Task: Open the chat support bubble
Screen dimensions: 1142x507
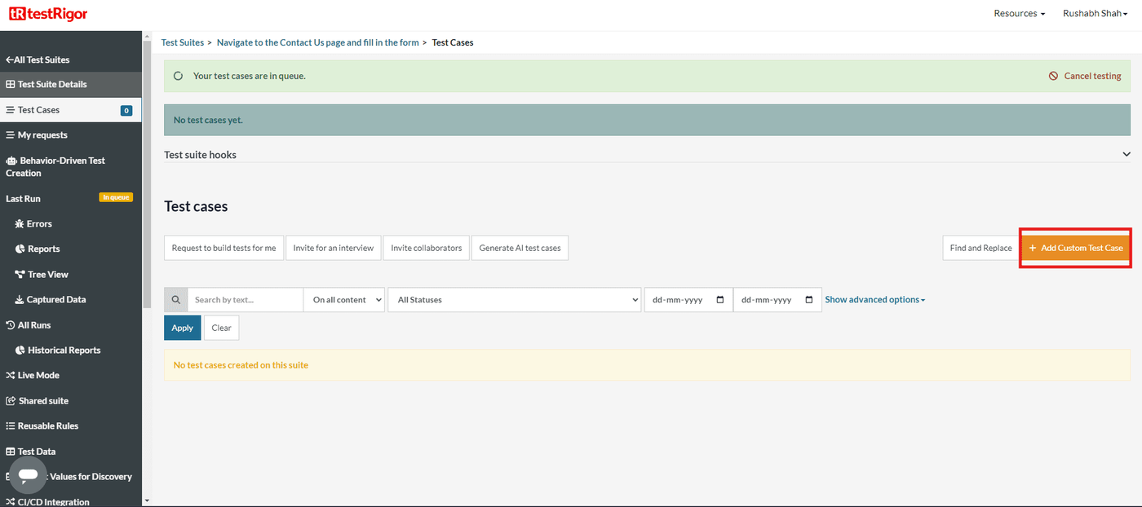Action: pos(29,474)
